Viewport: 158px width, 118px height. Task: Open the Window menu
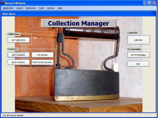click(51, 8)
